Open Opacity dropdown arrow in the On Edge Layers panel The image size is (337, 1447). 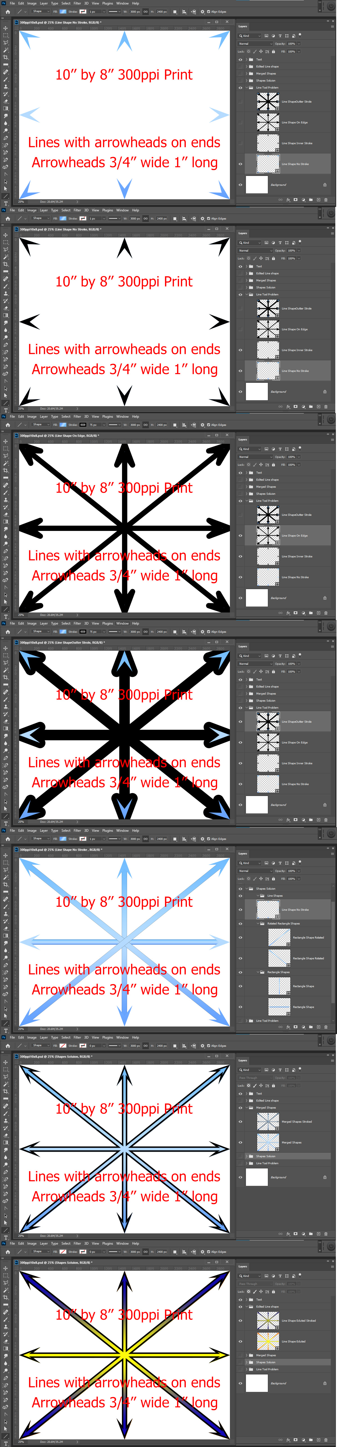point(299,457)
